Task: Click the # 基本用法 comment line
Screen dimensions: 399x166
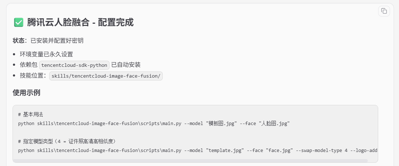Action: pyautogui.click(x=31, y=115)
